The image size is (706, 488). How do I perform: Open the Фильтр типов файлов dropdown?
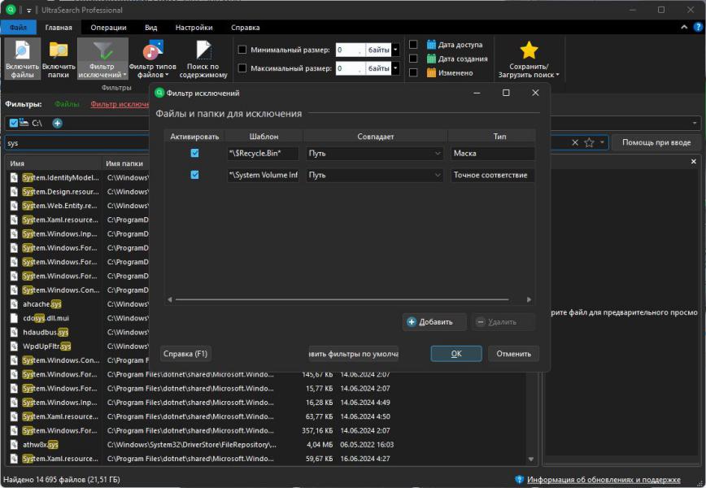coord(153,59)
